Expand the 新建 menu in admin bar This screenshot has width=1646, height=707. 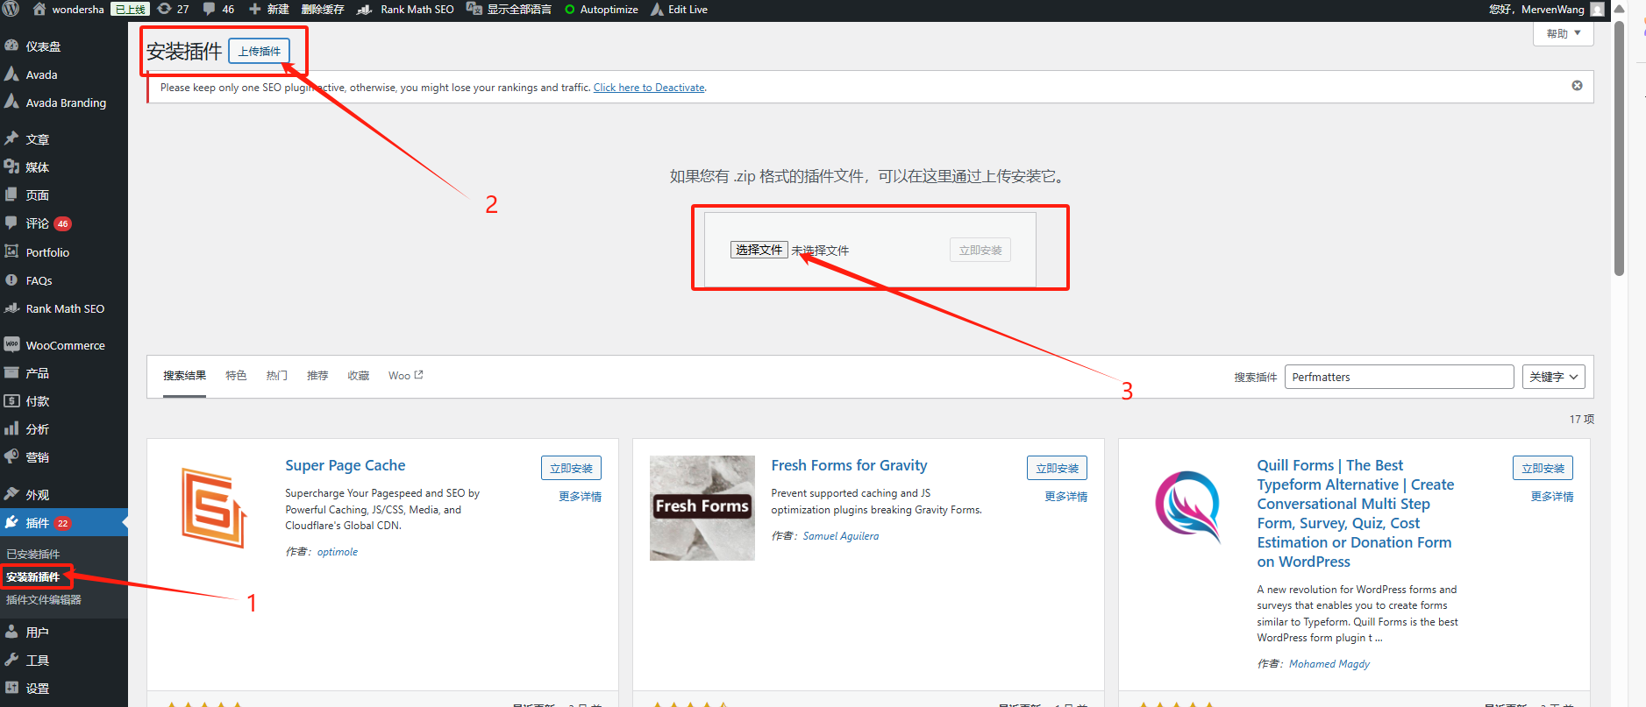pos(269,10)
